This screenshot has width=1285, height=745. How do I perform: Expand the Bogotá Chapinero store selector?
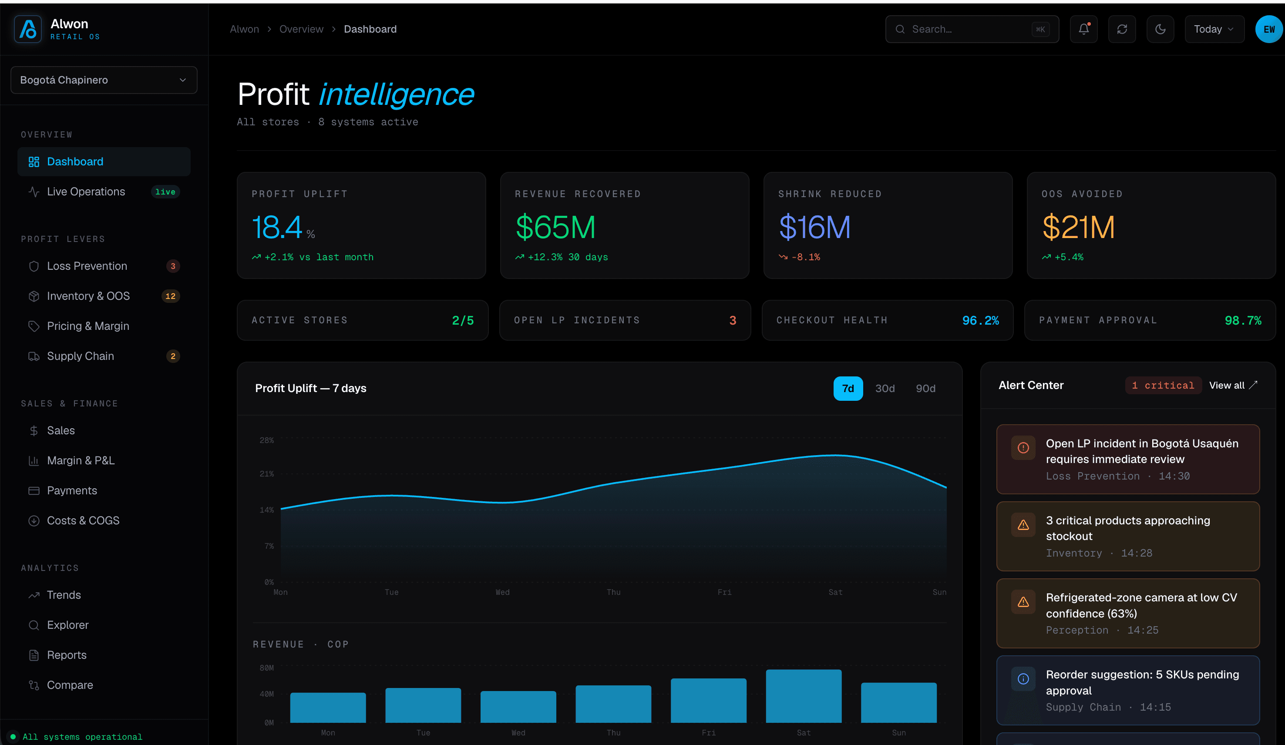(104, 80)
